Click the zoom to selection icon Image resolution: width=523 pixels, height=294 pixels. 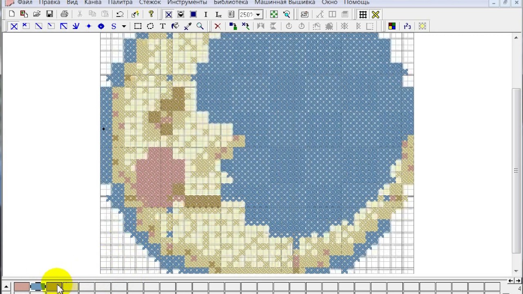(x=286, y=14)
